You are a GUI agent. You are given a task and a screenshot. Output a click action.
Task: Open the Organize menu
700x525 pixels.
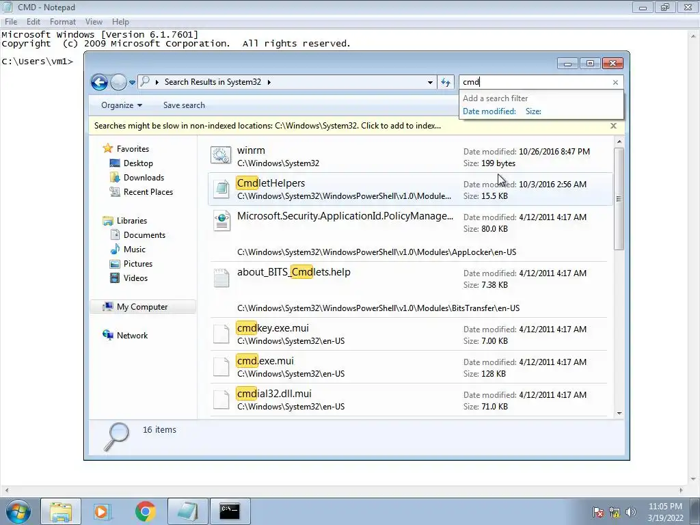pyautogui.click(x=122, y=105)
